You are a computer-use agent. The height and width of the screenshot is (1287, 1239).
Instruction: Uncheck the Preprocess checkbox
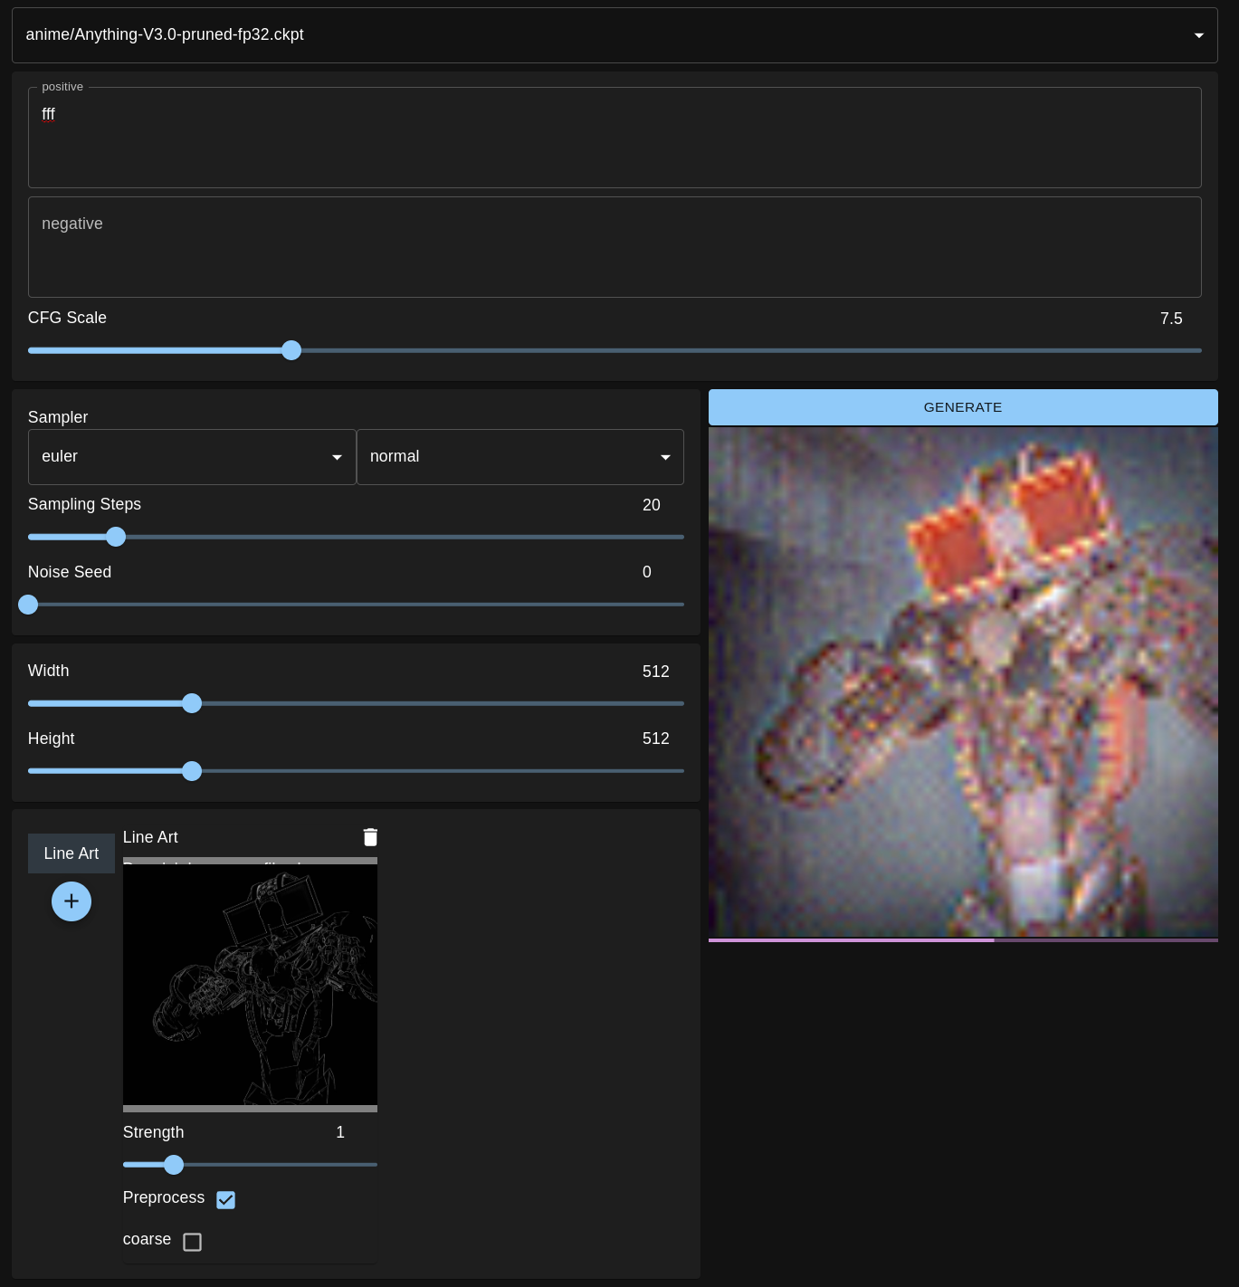[x=225, y=1199]
